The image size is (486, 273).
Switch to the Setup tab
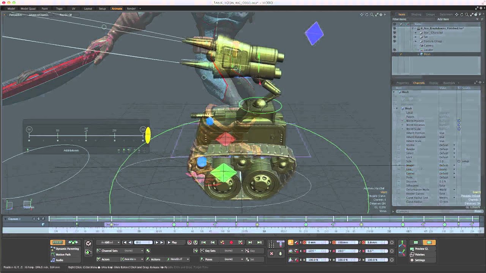click(102, 8)
